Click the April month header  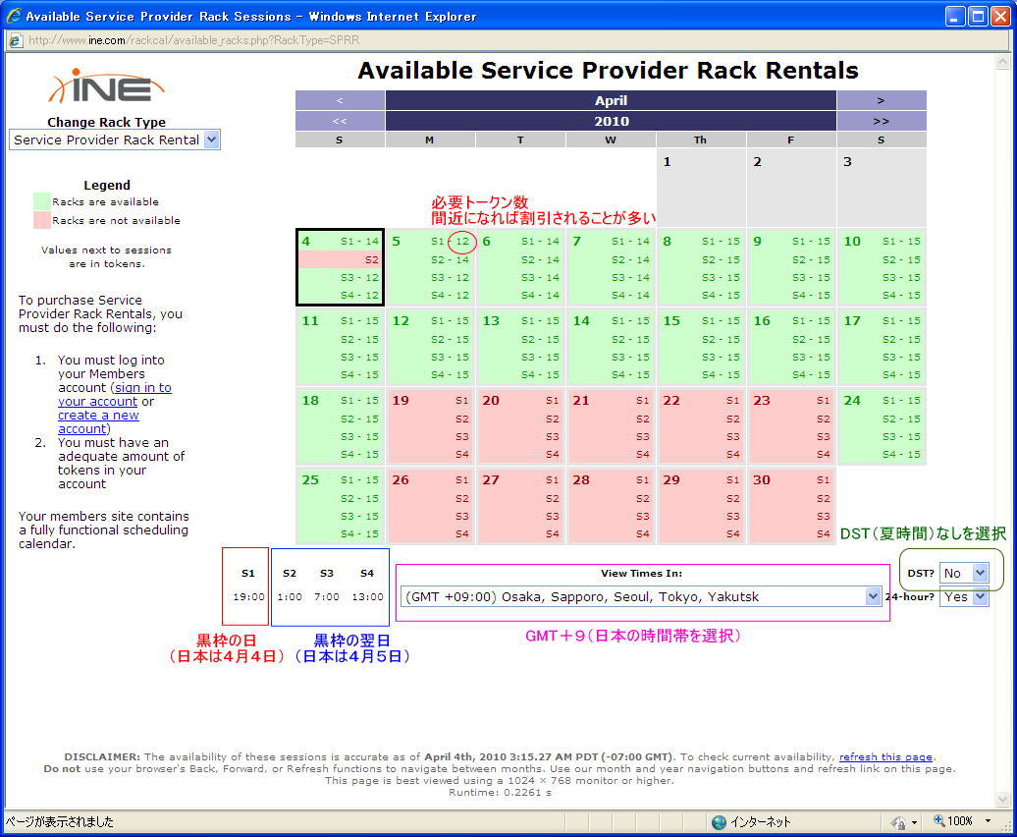click(x=611, y=100)
